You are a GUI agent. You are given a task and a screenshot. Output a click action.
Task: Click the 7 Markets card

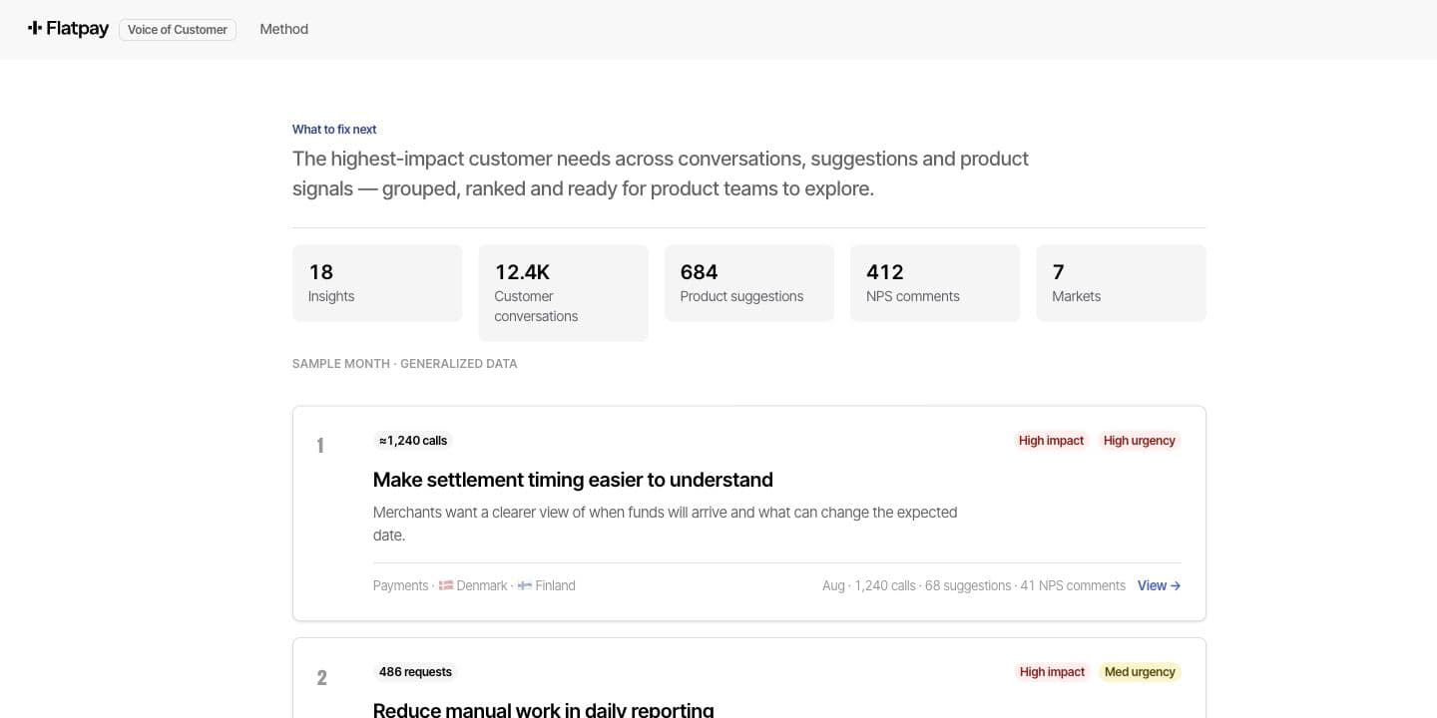point(1122,283)
